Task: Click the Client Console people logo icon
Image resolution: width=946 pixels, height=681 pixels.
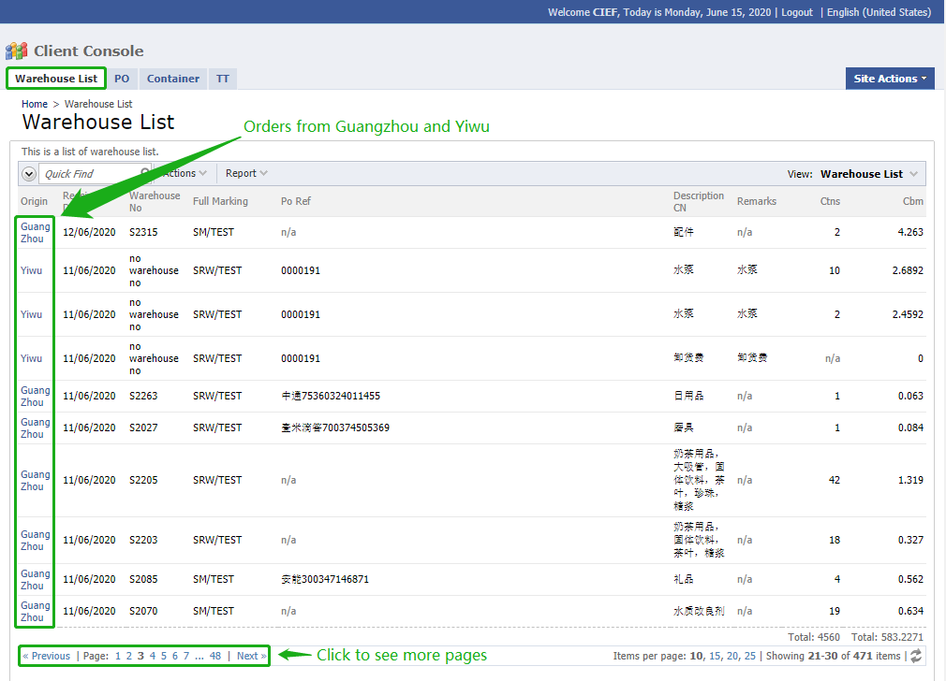Action: pos(17,51)
